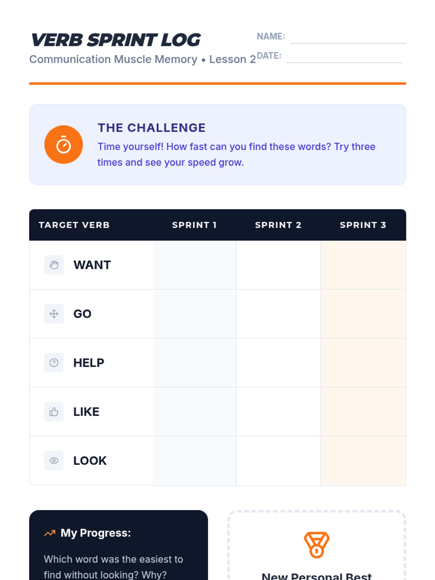Viewport: 435px width, 580px height.
Task: Click the SPRINT 3 column header
Action: 363,225
